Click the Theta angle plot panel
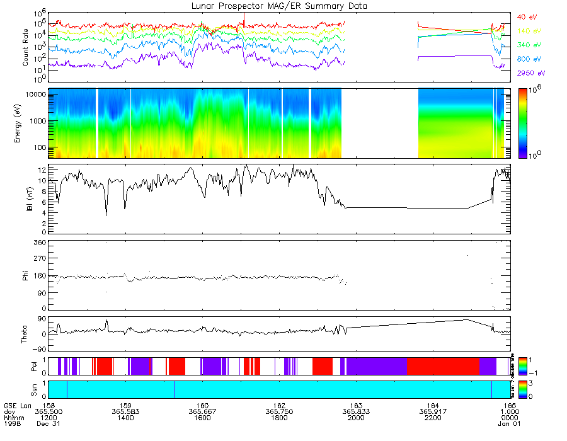This screenshot has width=567, height=441. coord(279,334)
